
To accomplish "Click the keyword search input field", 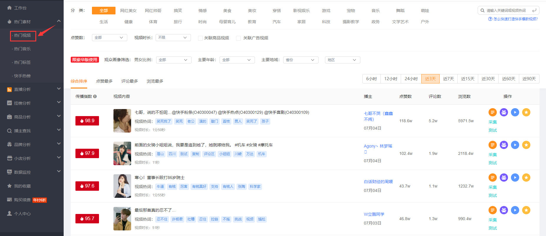I will (508, 11).
